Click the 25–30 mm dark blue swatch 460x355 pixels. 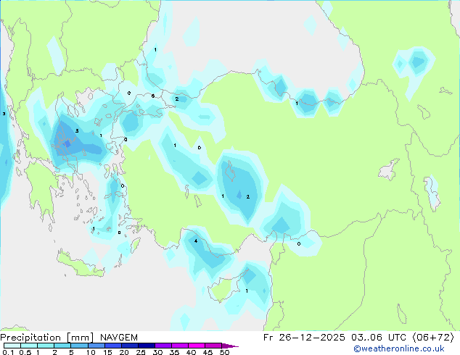[x=146, y=346]
